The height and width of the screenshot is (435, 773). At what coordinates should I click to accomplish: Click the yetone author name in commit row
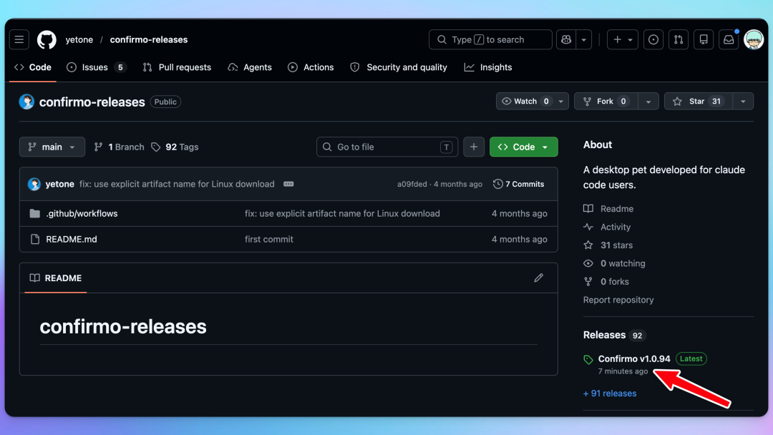click(59, 184)
